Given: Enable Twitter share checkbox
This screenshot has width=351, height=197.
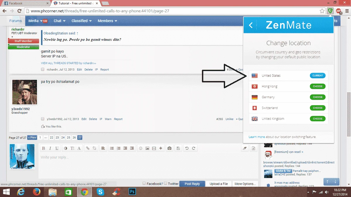Looking at the screenshot, I should click(x=166, y=183).
